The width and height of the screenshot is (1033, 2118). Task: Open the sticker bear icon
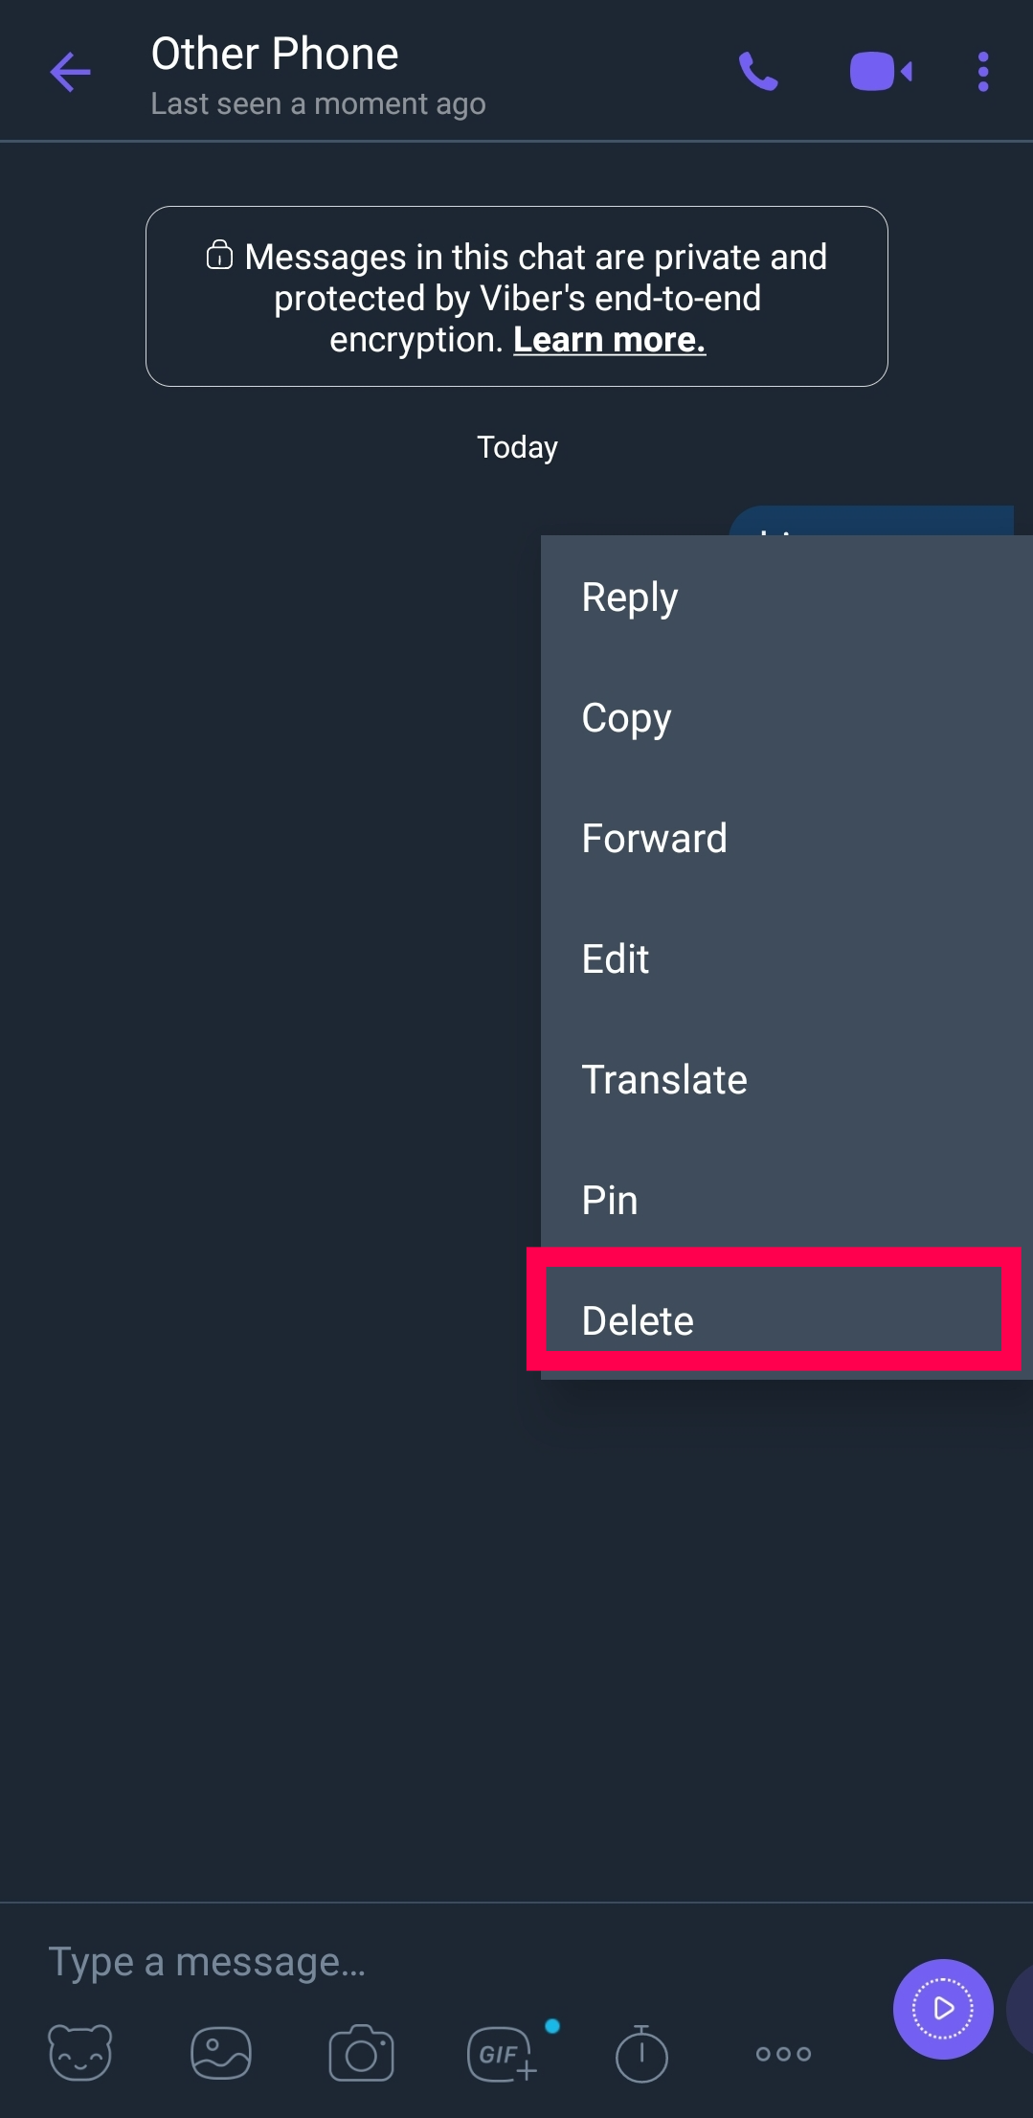pyautogui.click(x=80, y=2053)
